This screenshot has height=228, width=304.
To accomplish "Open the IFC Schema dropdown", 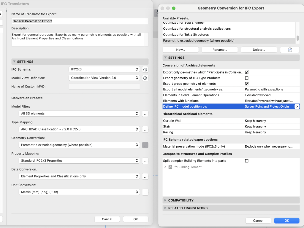I will [104, 69].
